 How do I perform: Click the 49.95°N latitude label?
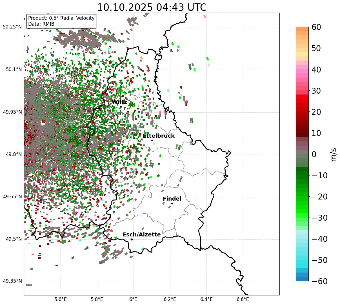pyautogui.click(x=12, y=112)
